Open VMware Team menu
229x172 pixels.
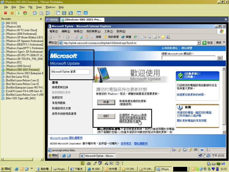click(x=39, y=7)
